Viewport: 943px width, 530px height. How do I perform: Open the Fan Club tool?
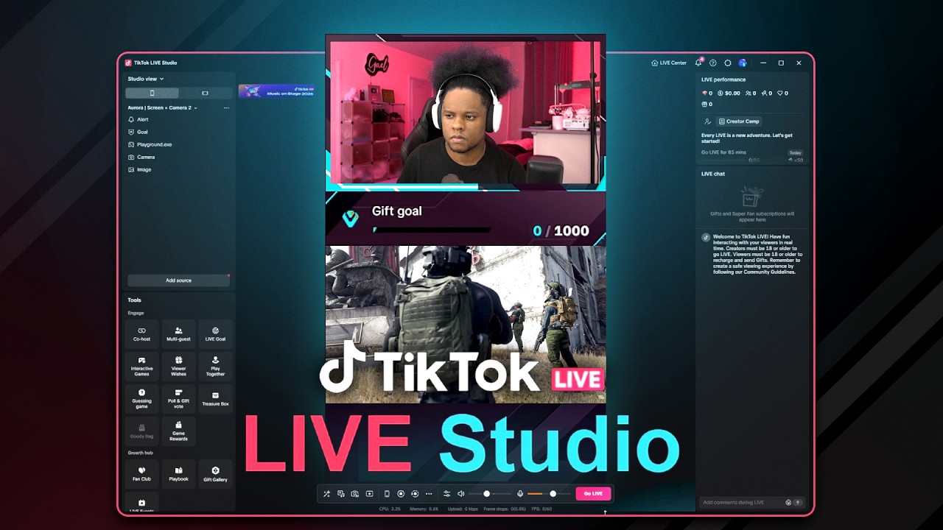point(141,474)
